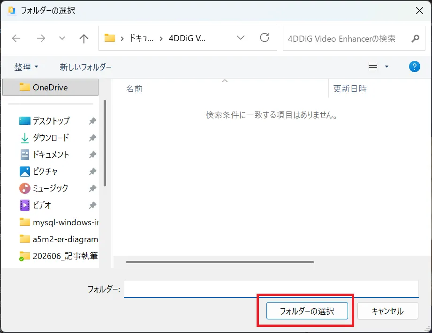Click the キャンセル button
Screen dimensions: 432x333
tap(387, 311)
